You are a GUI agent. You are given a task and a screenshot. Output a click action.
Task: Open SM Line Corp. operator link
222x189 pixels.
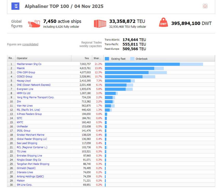[x=24, y=185]
